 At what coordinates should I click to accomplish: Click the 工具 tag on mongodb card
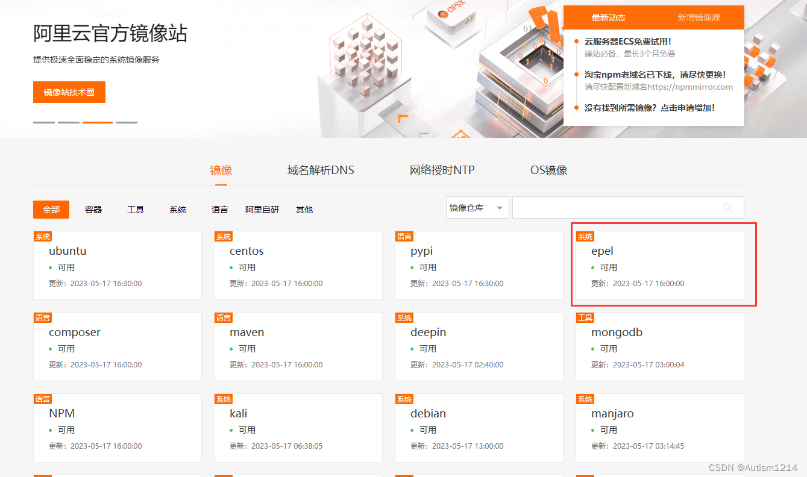(x=585, y=317)
